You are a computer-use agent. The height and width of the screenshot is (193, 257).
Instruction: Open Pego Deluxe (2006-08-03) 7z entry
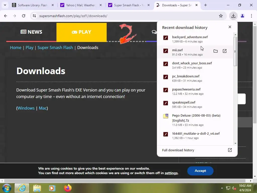195,120
